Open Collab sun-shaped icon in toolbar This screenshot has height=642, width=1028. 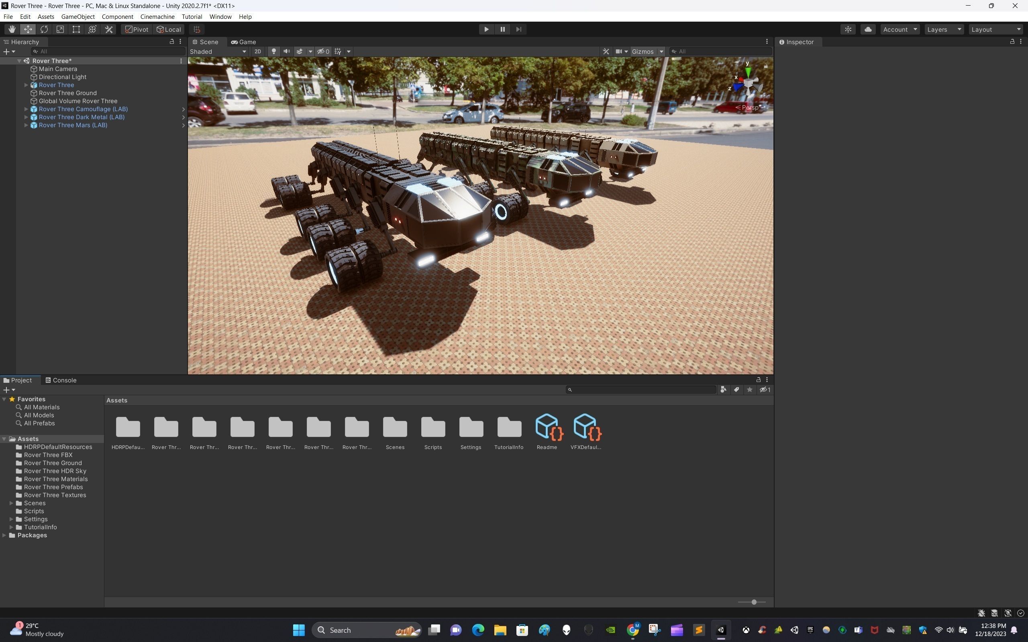pyautogui.click(x=848, y=29)
